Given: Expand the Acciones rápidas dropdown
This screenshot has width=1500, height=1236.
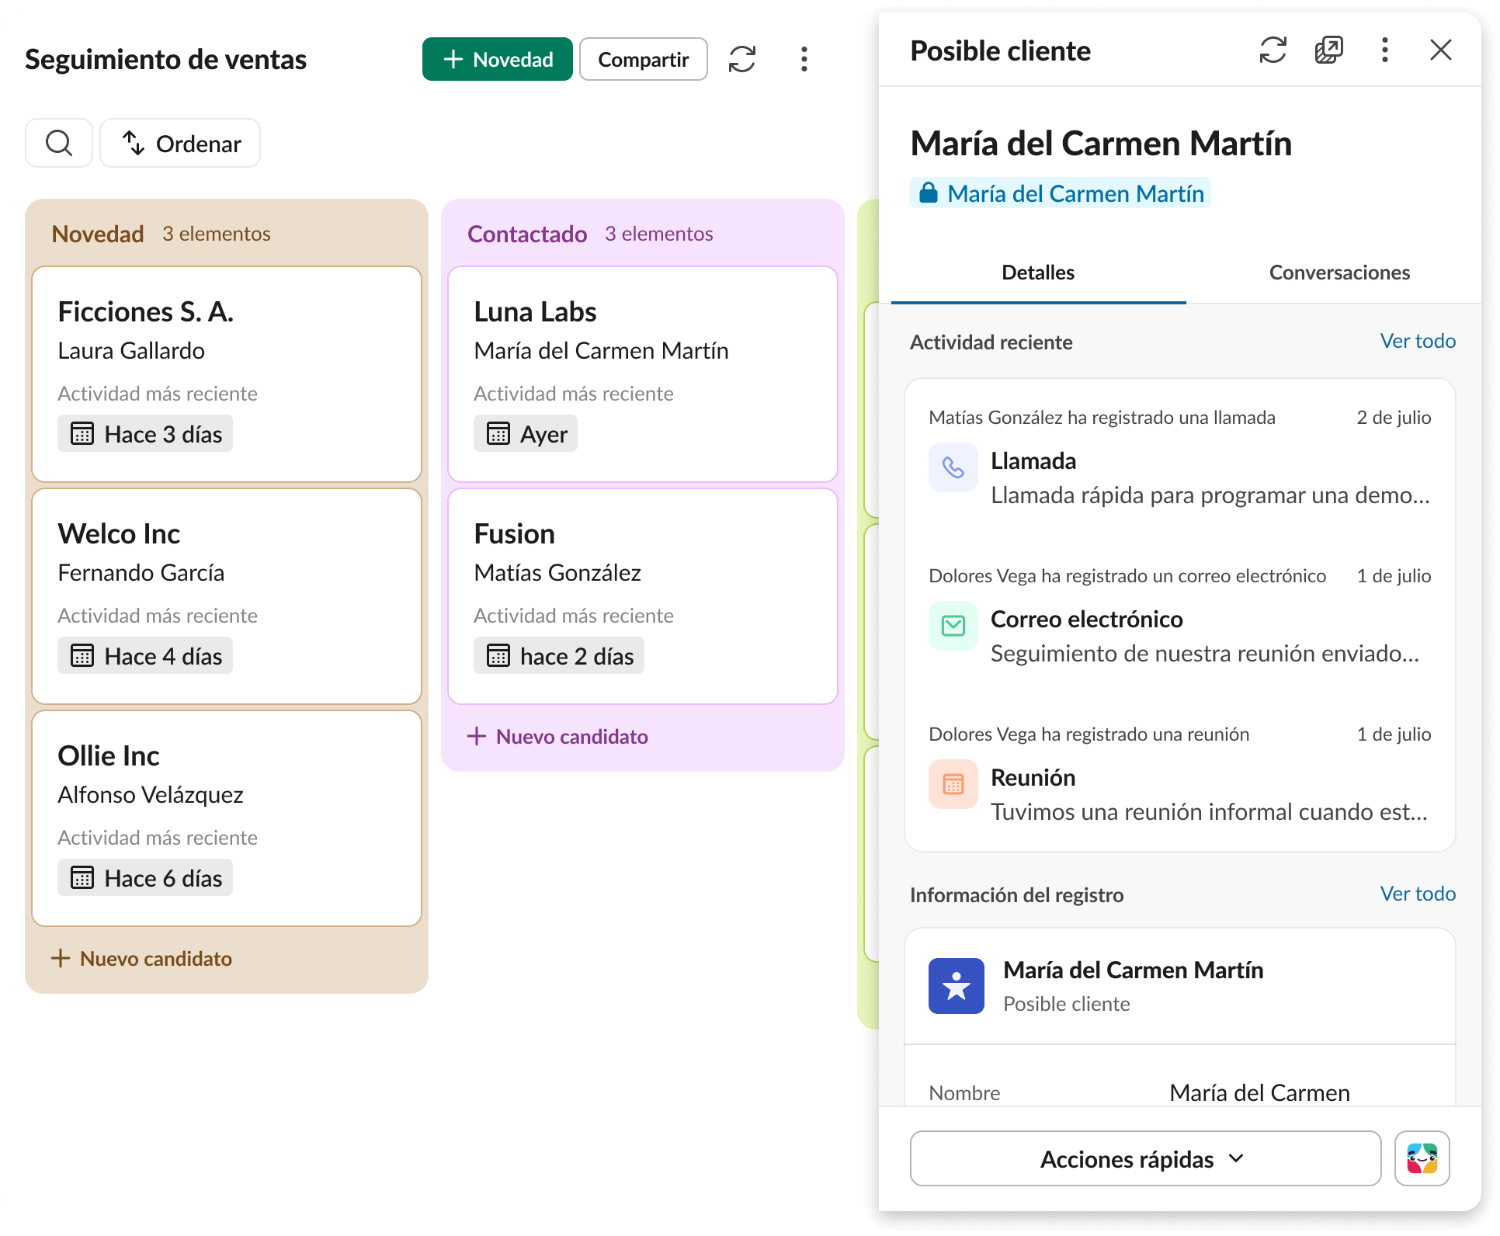Looking at the screenshot, I should [1145, 1158].
